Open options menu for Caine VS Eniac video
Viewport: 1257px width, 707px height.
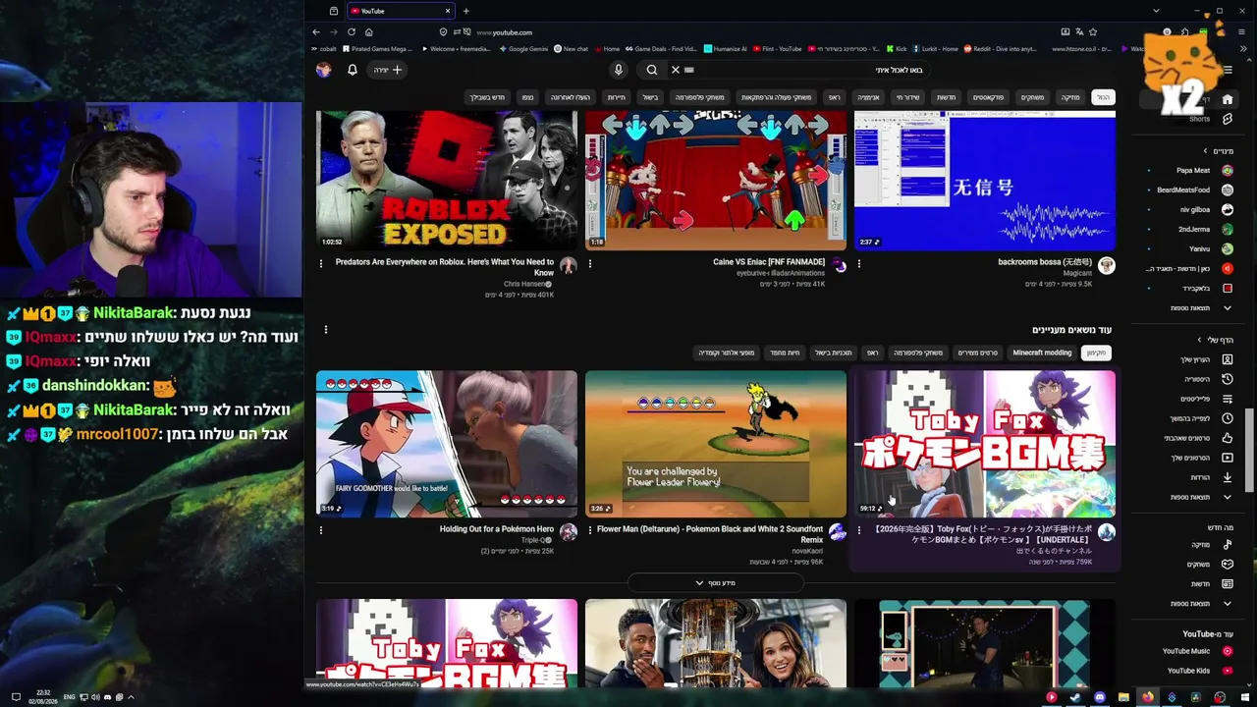[590, 263]
